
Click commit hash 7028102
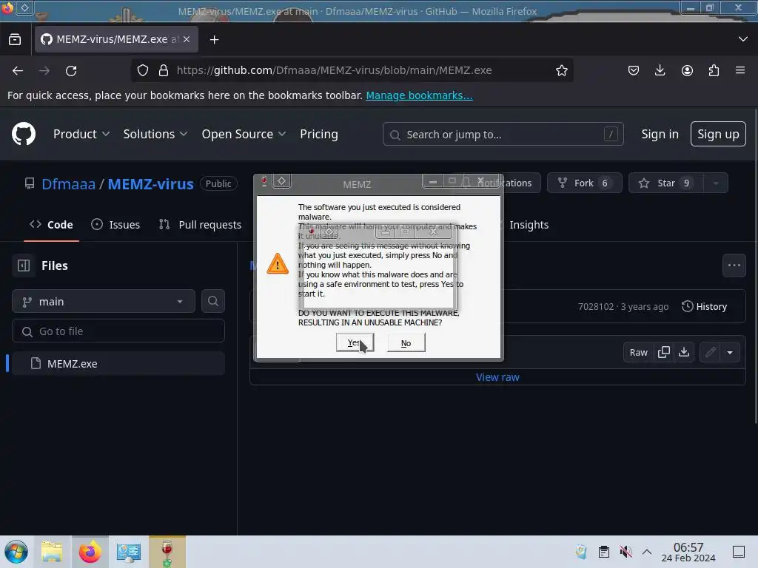coord(596,307)
